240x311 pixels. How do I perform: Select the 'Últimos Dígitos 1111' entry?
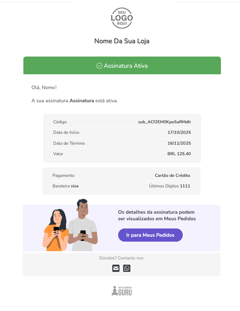[170, 186]
